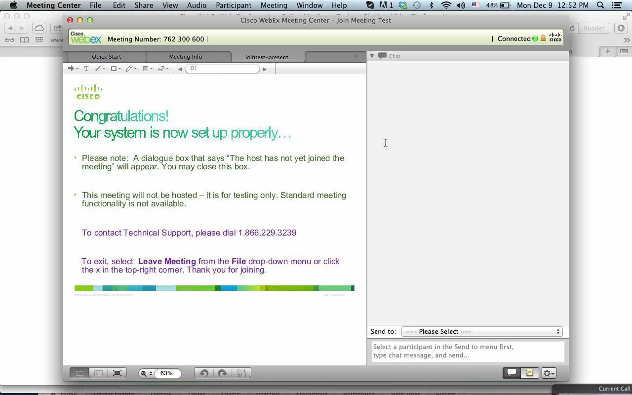The image size is (632, 395).
Task: Open the Meeting menu
Action: [274, 5]
